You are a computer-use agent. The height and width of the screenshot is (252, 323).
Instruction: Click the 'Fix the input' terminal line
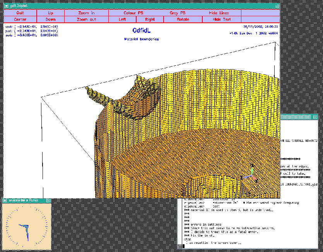(x=199, y=235)
